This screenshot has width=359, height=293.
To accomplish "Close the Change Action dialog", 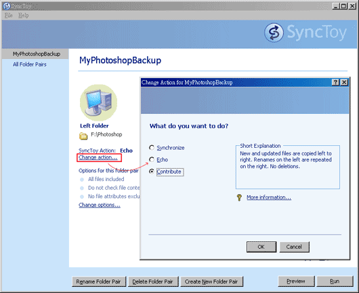I will tap(344, 82).
